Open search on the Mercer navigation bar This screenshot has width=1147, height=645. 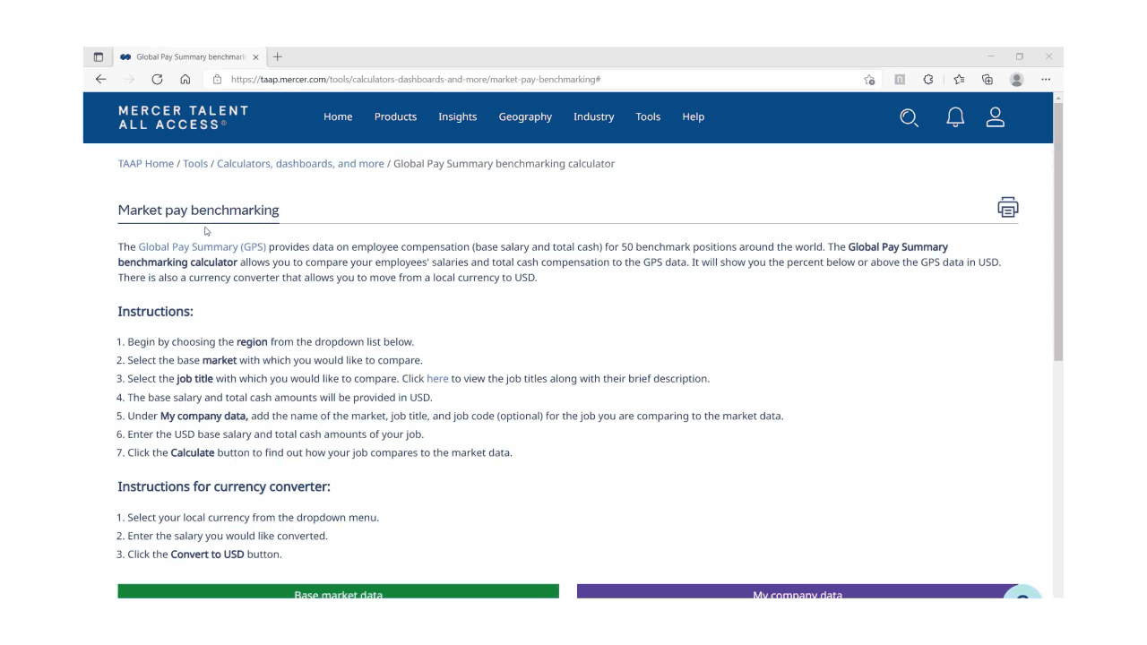(x=909, y=117)
